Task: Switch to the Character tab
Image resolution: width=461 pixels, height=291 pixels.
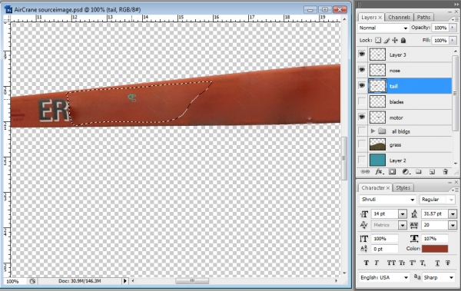Action: [x=375, y=188]
